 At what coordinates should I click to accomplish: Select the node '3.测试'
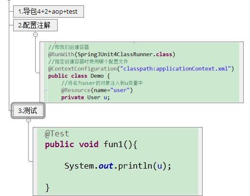coord(28,110)
